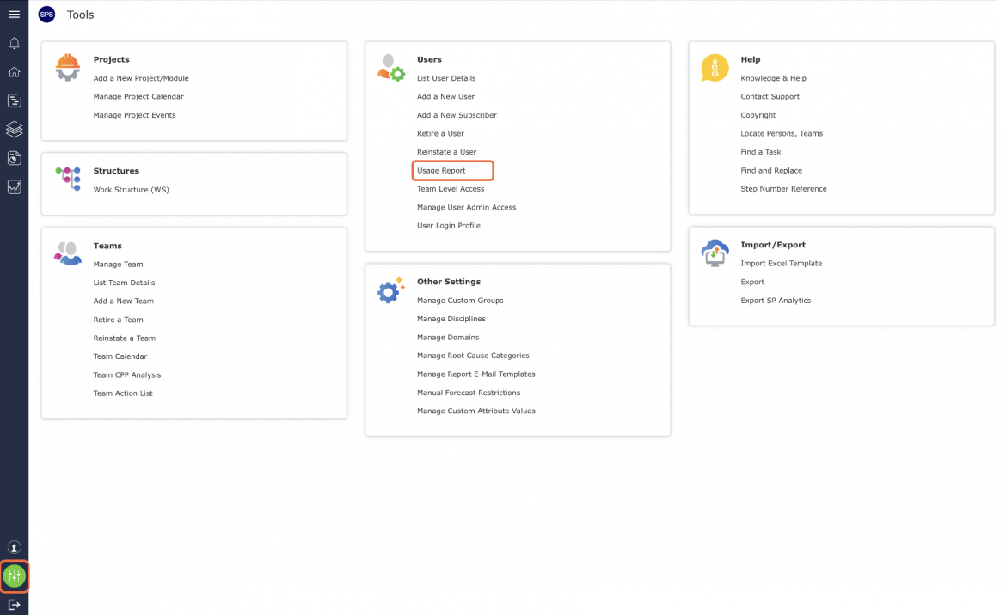Viewport: 1006px width, 615px height.
Task: Open notifications bell icon in sidebar
Action: pyautogui.click(x=14, y=43)
